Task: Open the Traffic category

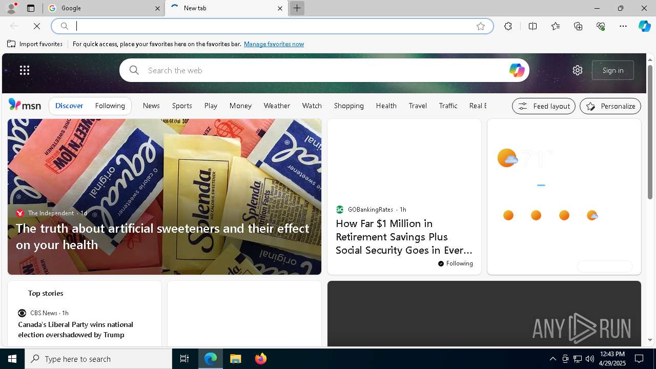Action: pyautogui.click(x=448, y=106)
